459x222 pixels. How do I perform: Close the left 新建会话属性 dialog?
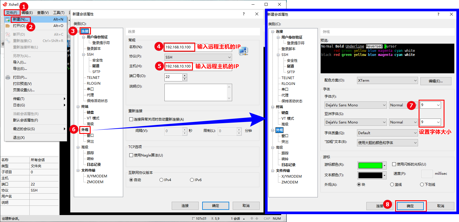click(x=257, y=14)
